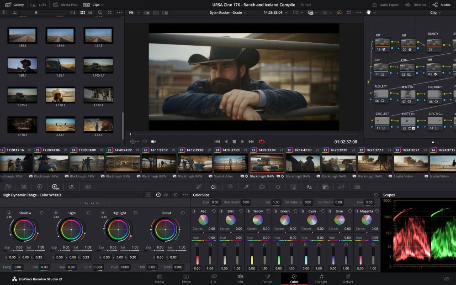Grab a still with download icon
456x285 pixels.
coord(14,12)
